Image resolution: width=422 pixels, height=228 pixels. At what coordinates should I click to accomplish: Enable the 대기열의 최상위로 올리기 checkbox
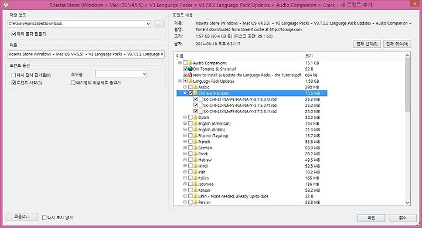(73, 83)
